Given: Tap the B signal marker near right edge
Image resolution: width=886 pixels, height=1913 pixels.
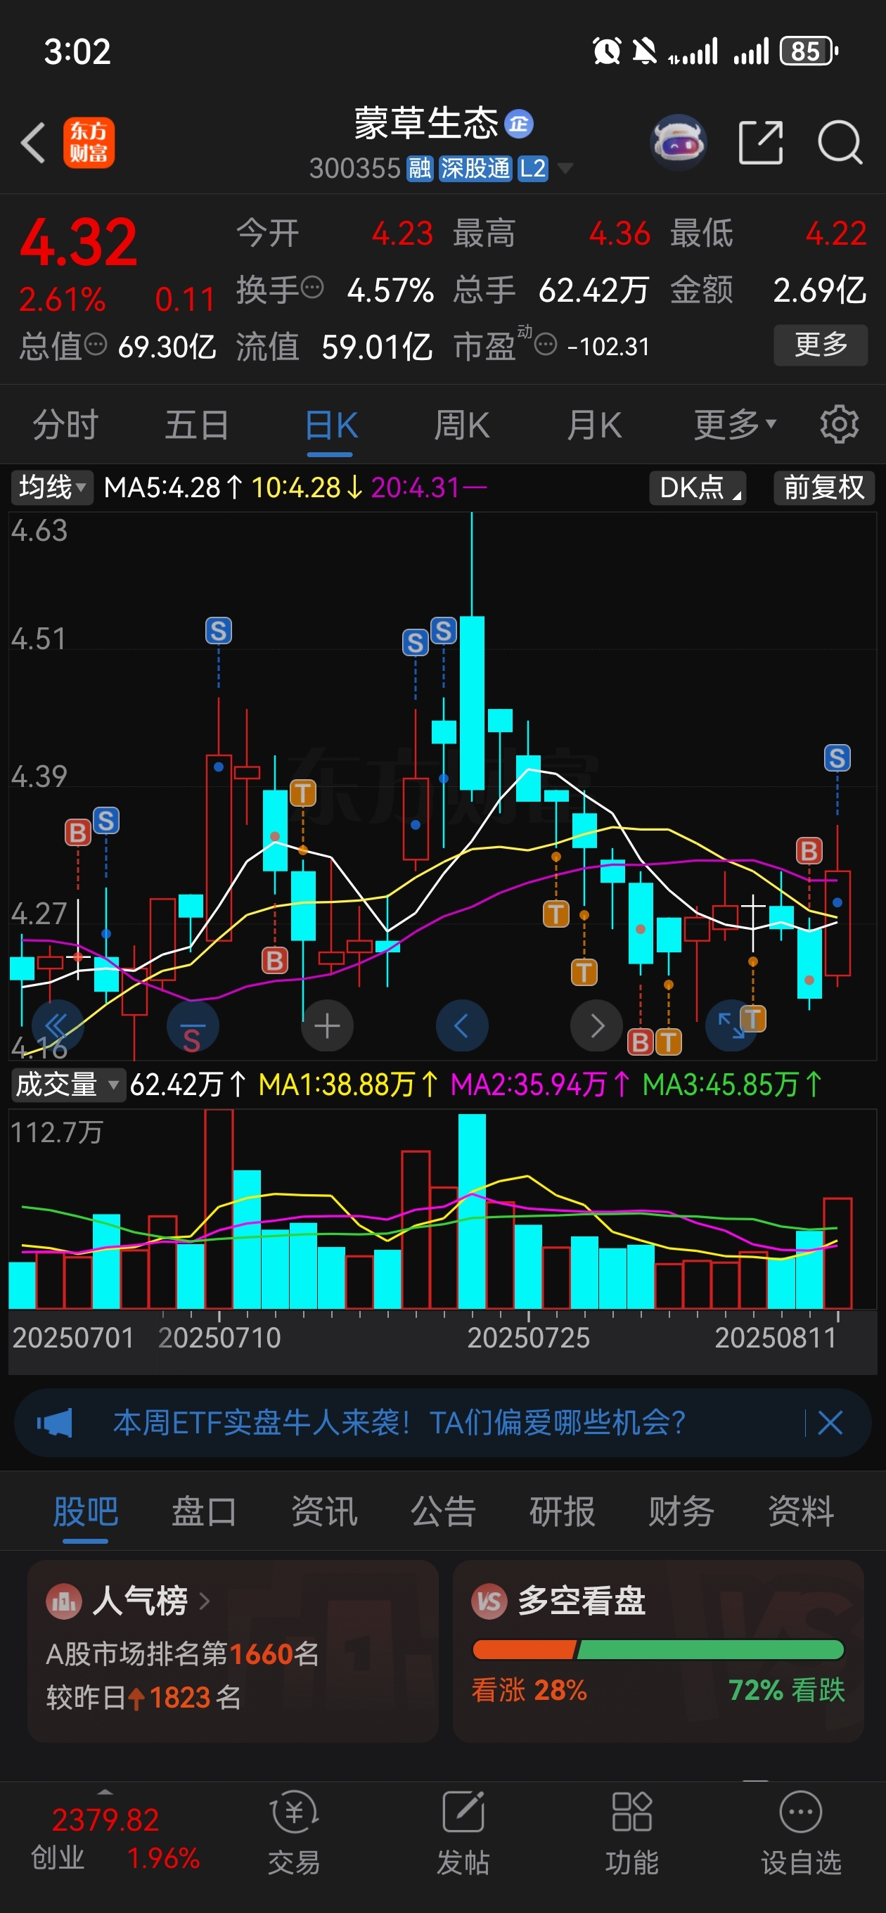Looking at the screenshot, I should click(809, 851).
